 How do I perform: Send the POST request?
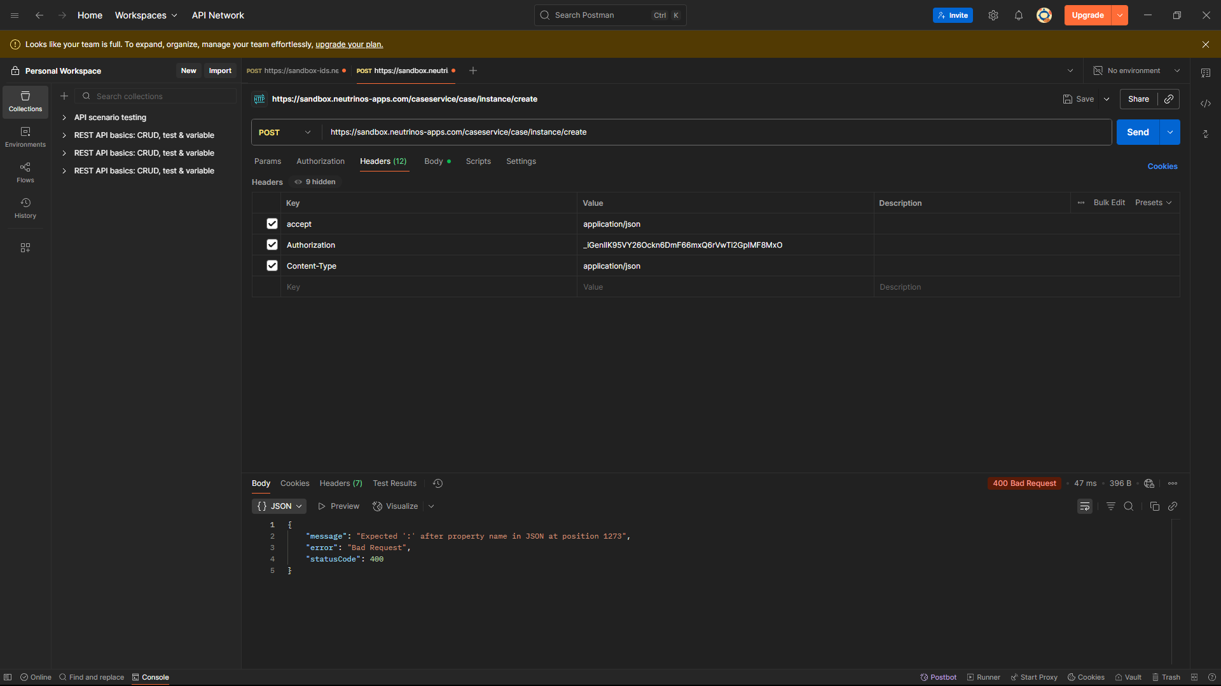pos(1138,132)
